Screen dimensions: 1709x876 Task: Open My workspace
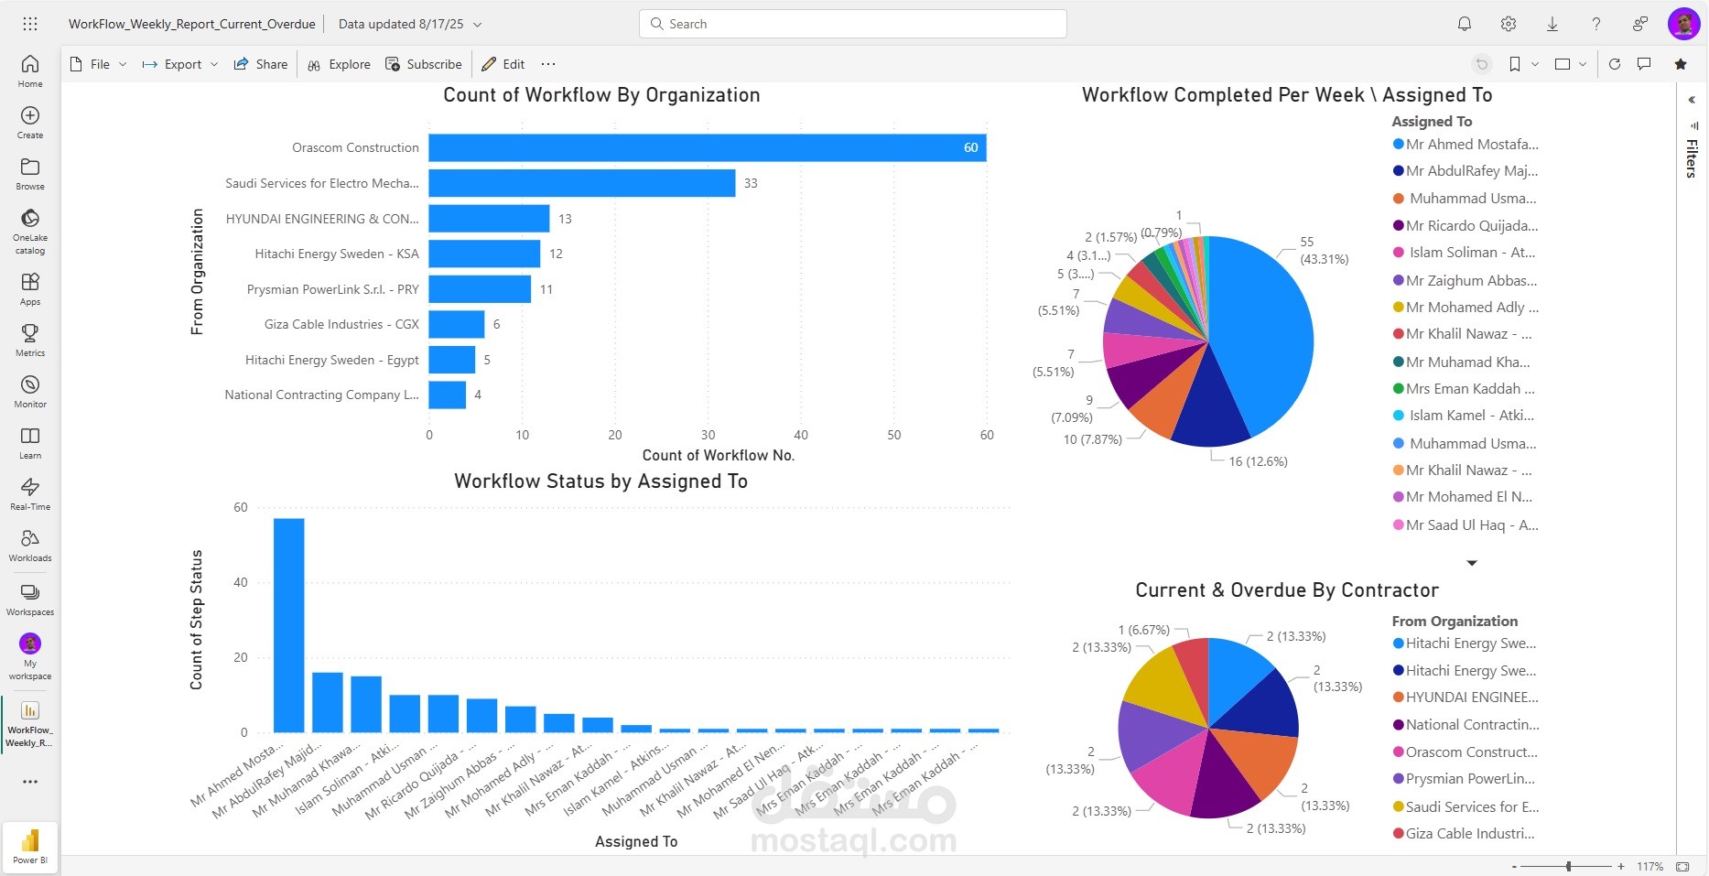pos(30,656)
